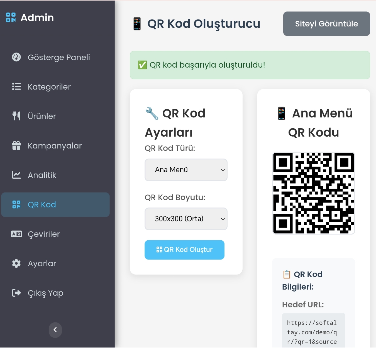This screenshot has height=348, width=376.
Task: Open the Gösterge Paneli menu item
Action: pos(55,57)
